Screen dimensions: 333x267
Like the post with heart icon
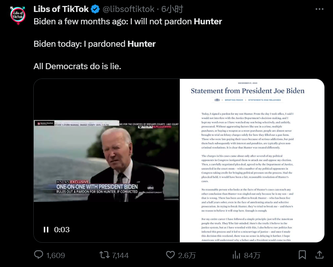[x=170, y=255]
